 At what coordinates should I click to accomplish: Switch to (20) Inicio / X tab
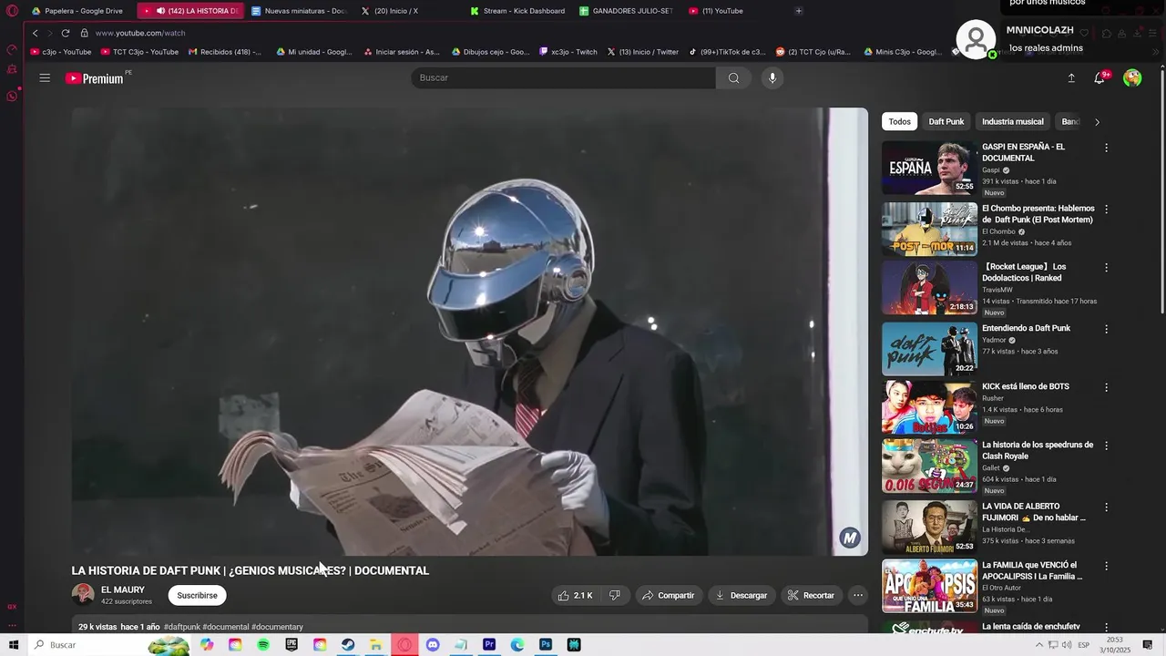390,11
